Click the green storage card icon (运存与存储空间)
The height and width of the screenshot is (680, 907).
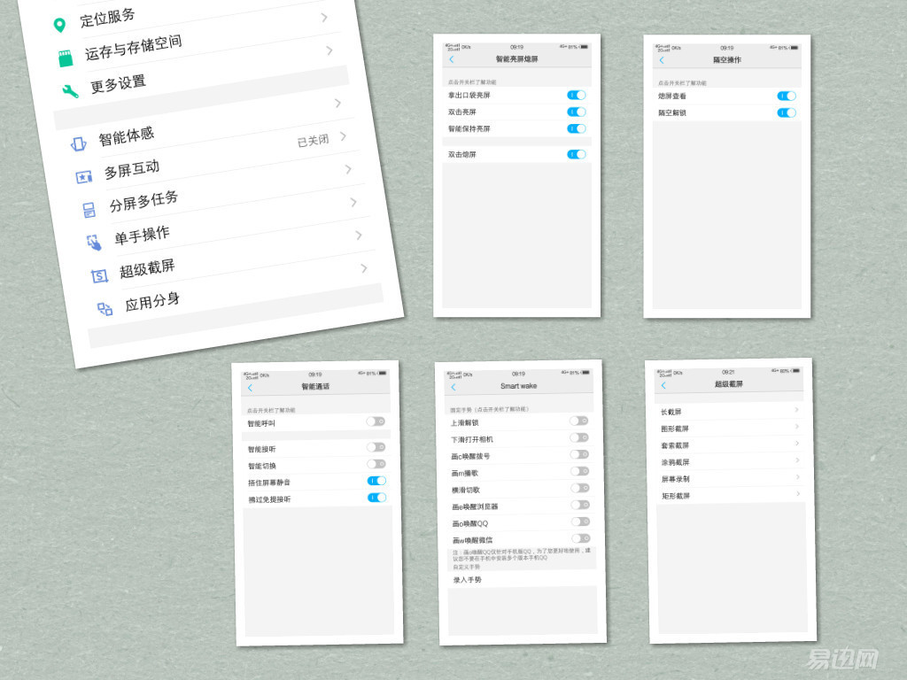click(x=65, y=58)
